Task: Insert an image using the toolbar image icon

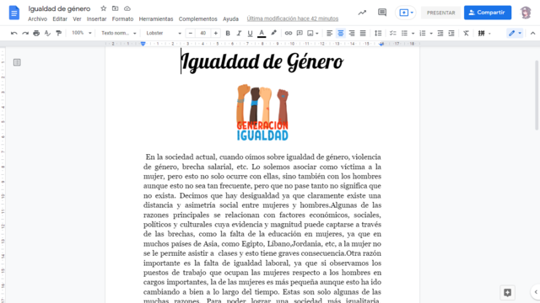Action: click(x=310, y=33)
